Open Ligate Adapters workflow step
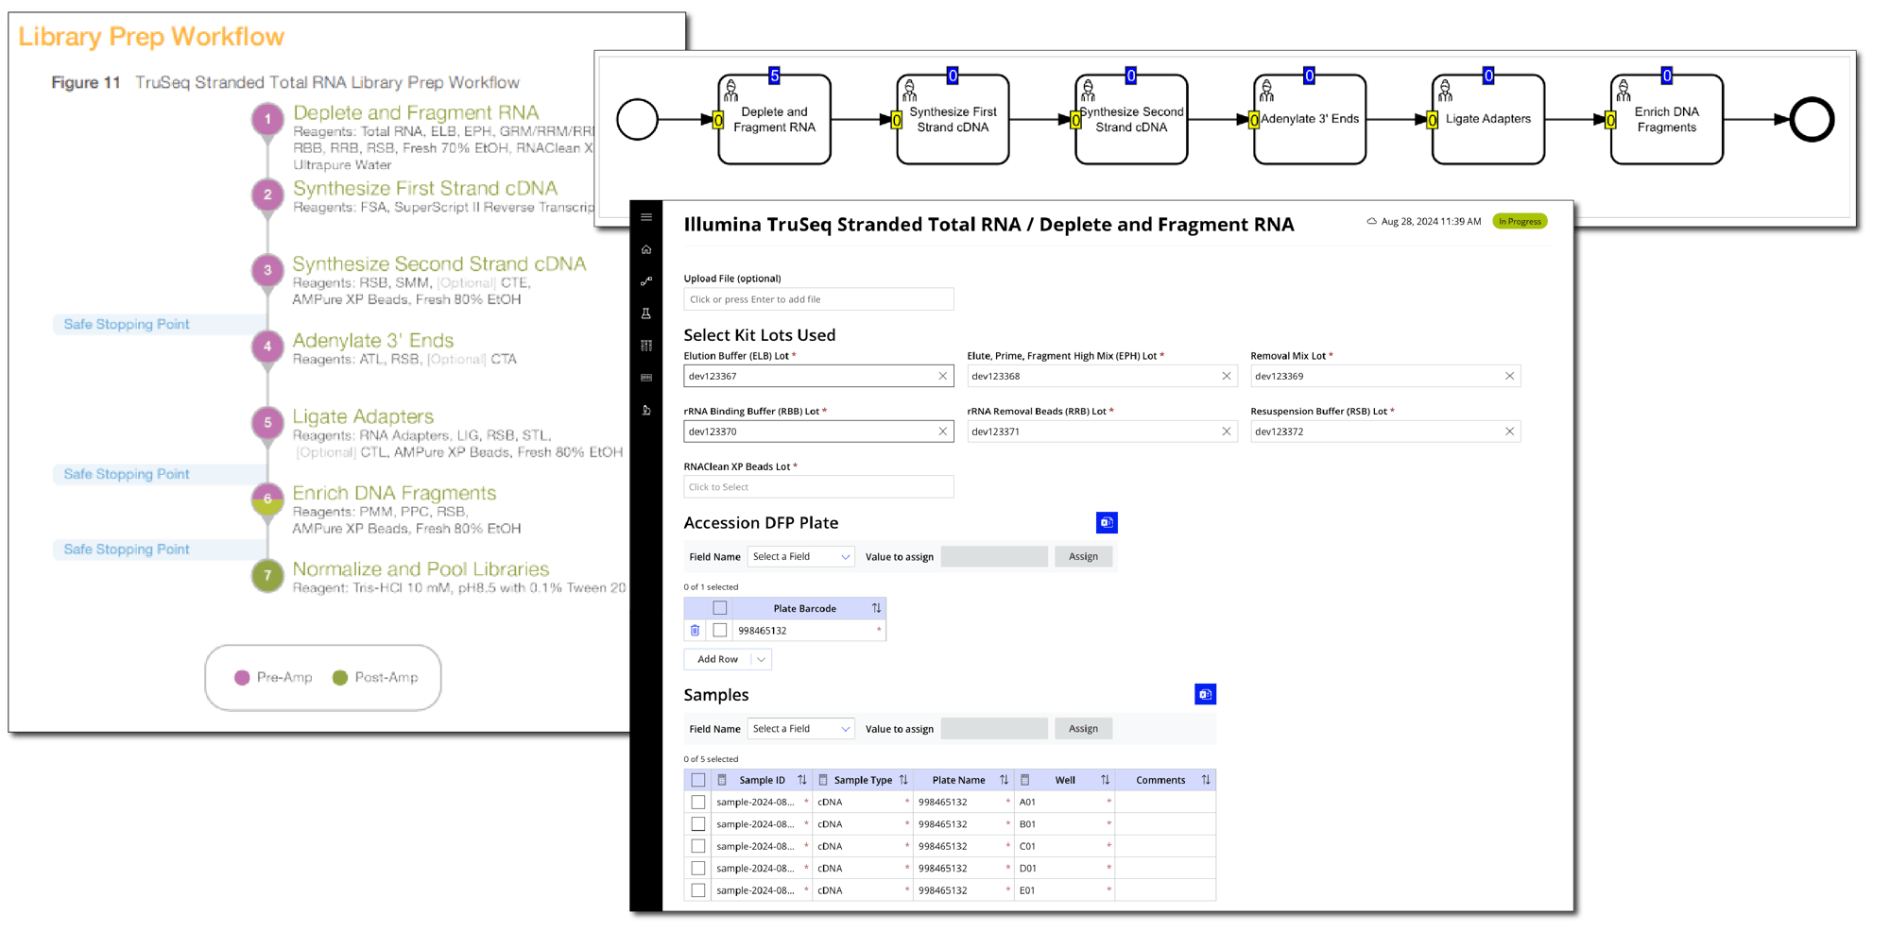Viewport: 1890px width, 931px height. [x=1488, y=120]
